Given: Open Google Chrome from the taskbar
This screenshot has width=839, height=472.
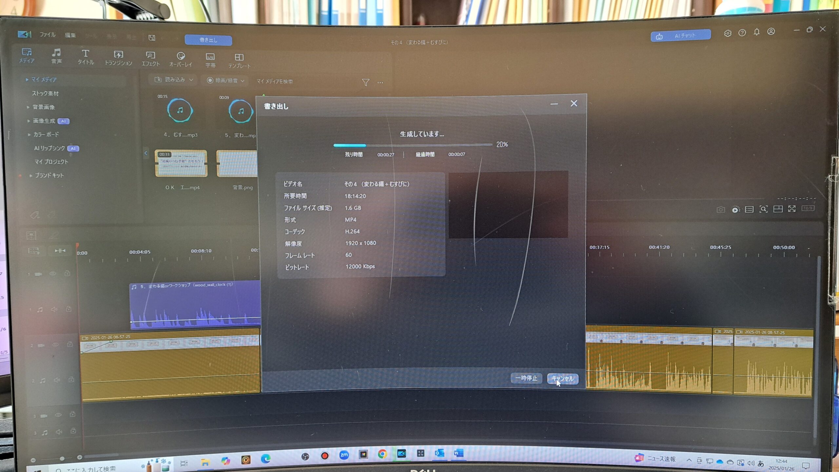Looking at the screenshot, I should coord(382,454).
